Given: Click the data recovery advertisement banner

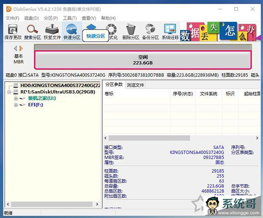Looking at the screenshot, I should [x=220, y=32].
